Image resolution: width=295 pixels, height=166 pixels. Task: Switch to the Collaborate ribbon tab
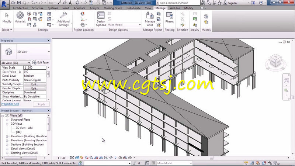[x=133, y=8]
